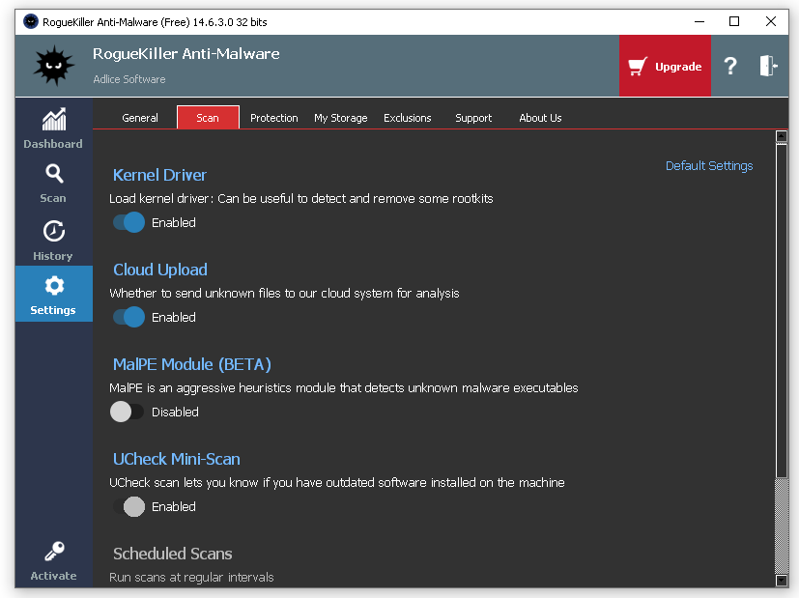Click the scrollbar down arrow
Screen dimensions: 799x598
coord(782,581)
